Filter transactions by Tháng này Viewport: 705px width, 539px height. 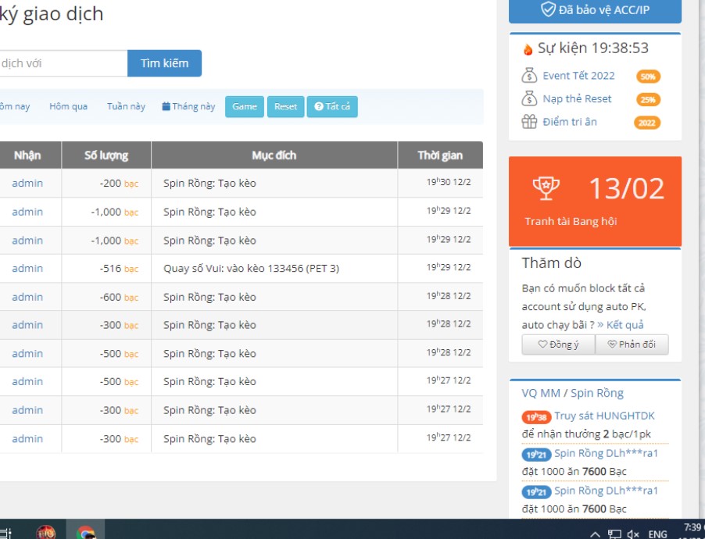point(188,106)
